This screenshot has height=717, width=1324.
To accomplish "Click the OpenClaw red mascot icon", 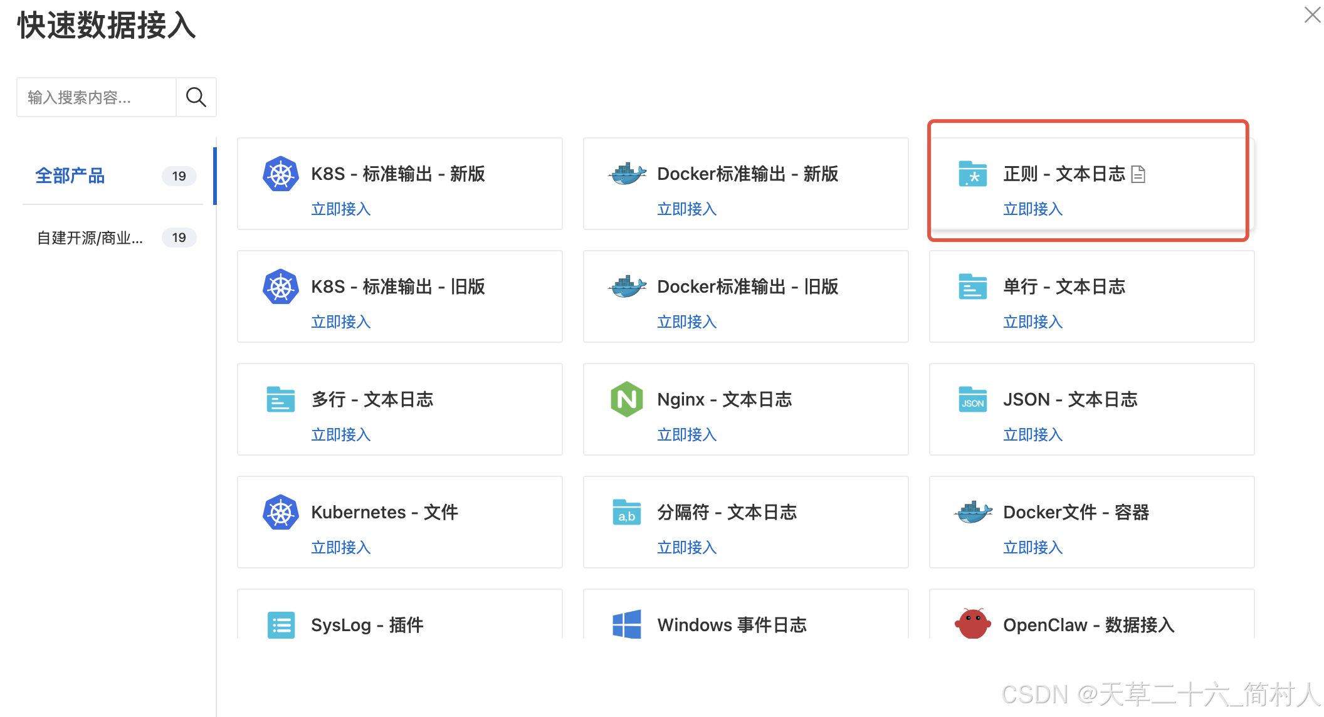I will click(x=972, y=624).
